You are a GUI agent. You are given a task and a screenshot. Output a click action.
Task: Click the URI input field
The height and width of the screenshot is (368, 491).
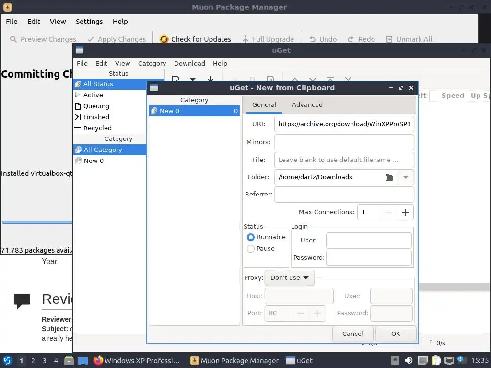point(344,124)
